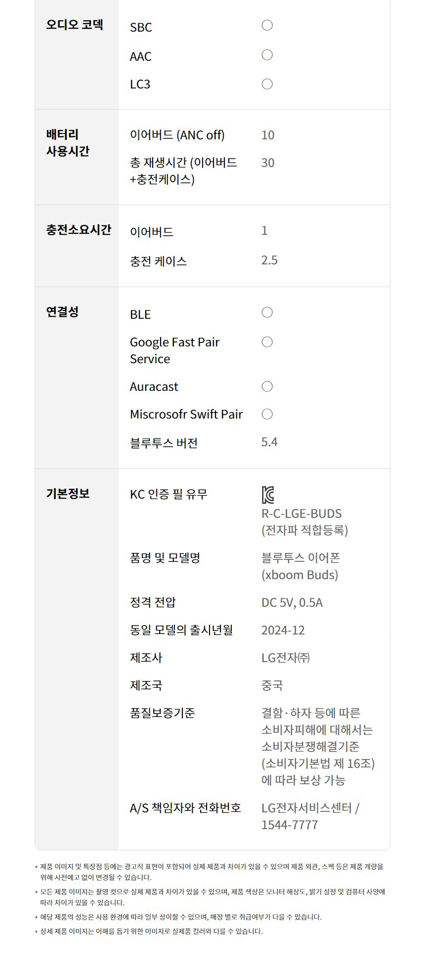Click the Miscrosofr Swift Pair circle mark

pyautogui.click(x=267, y=414)
